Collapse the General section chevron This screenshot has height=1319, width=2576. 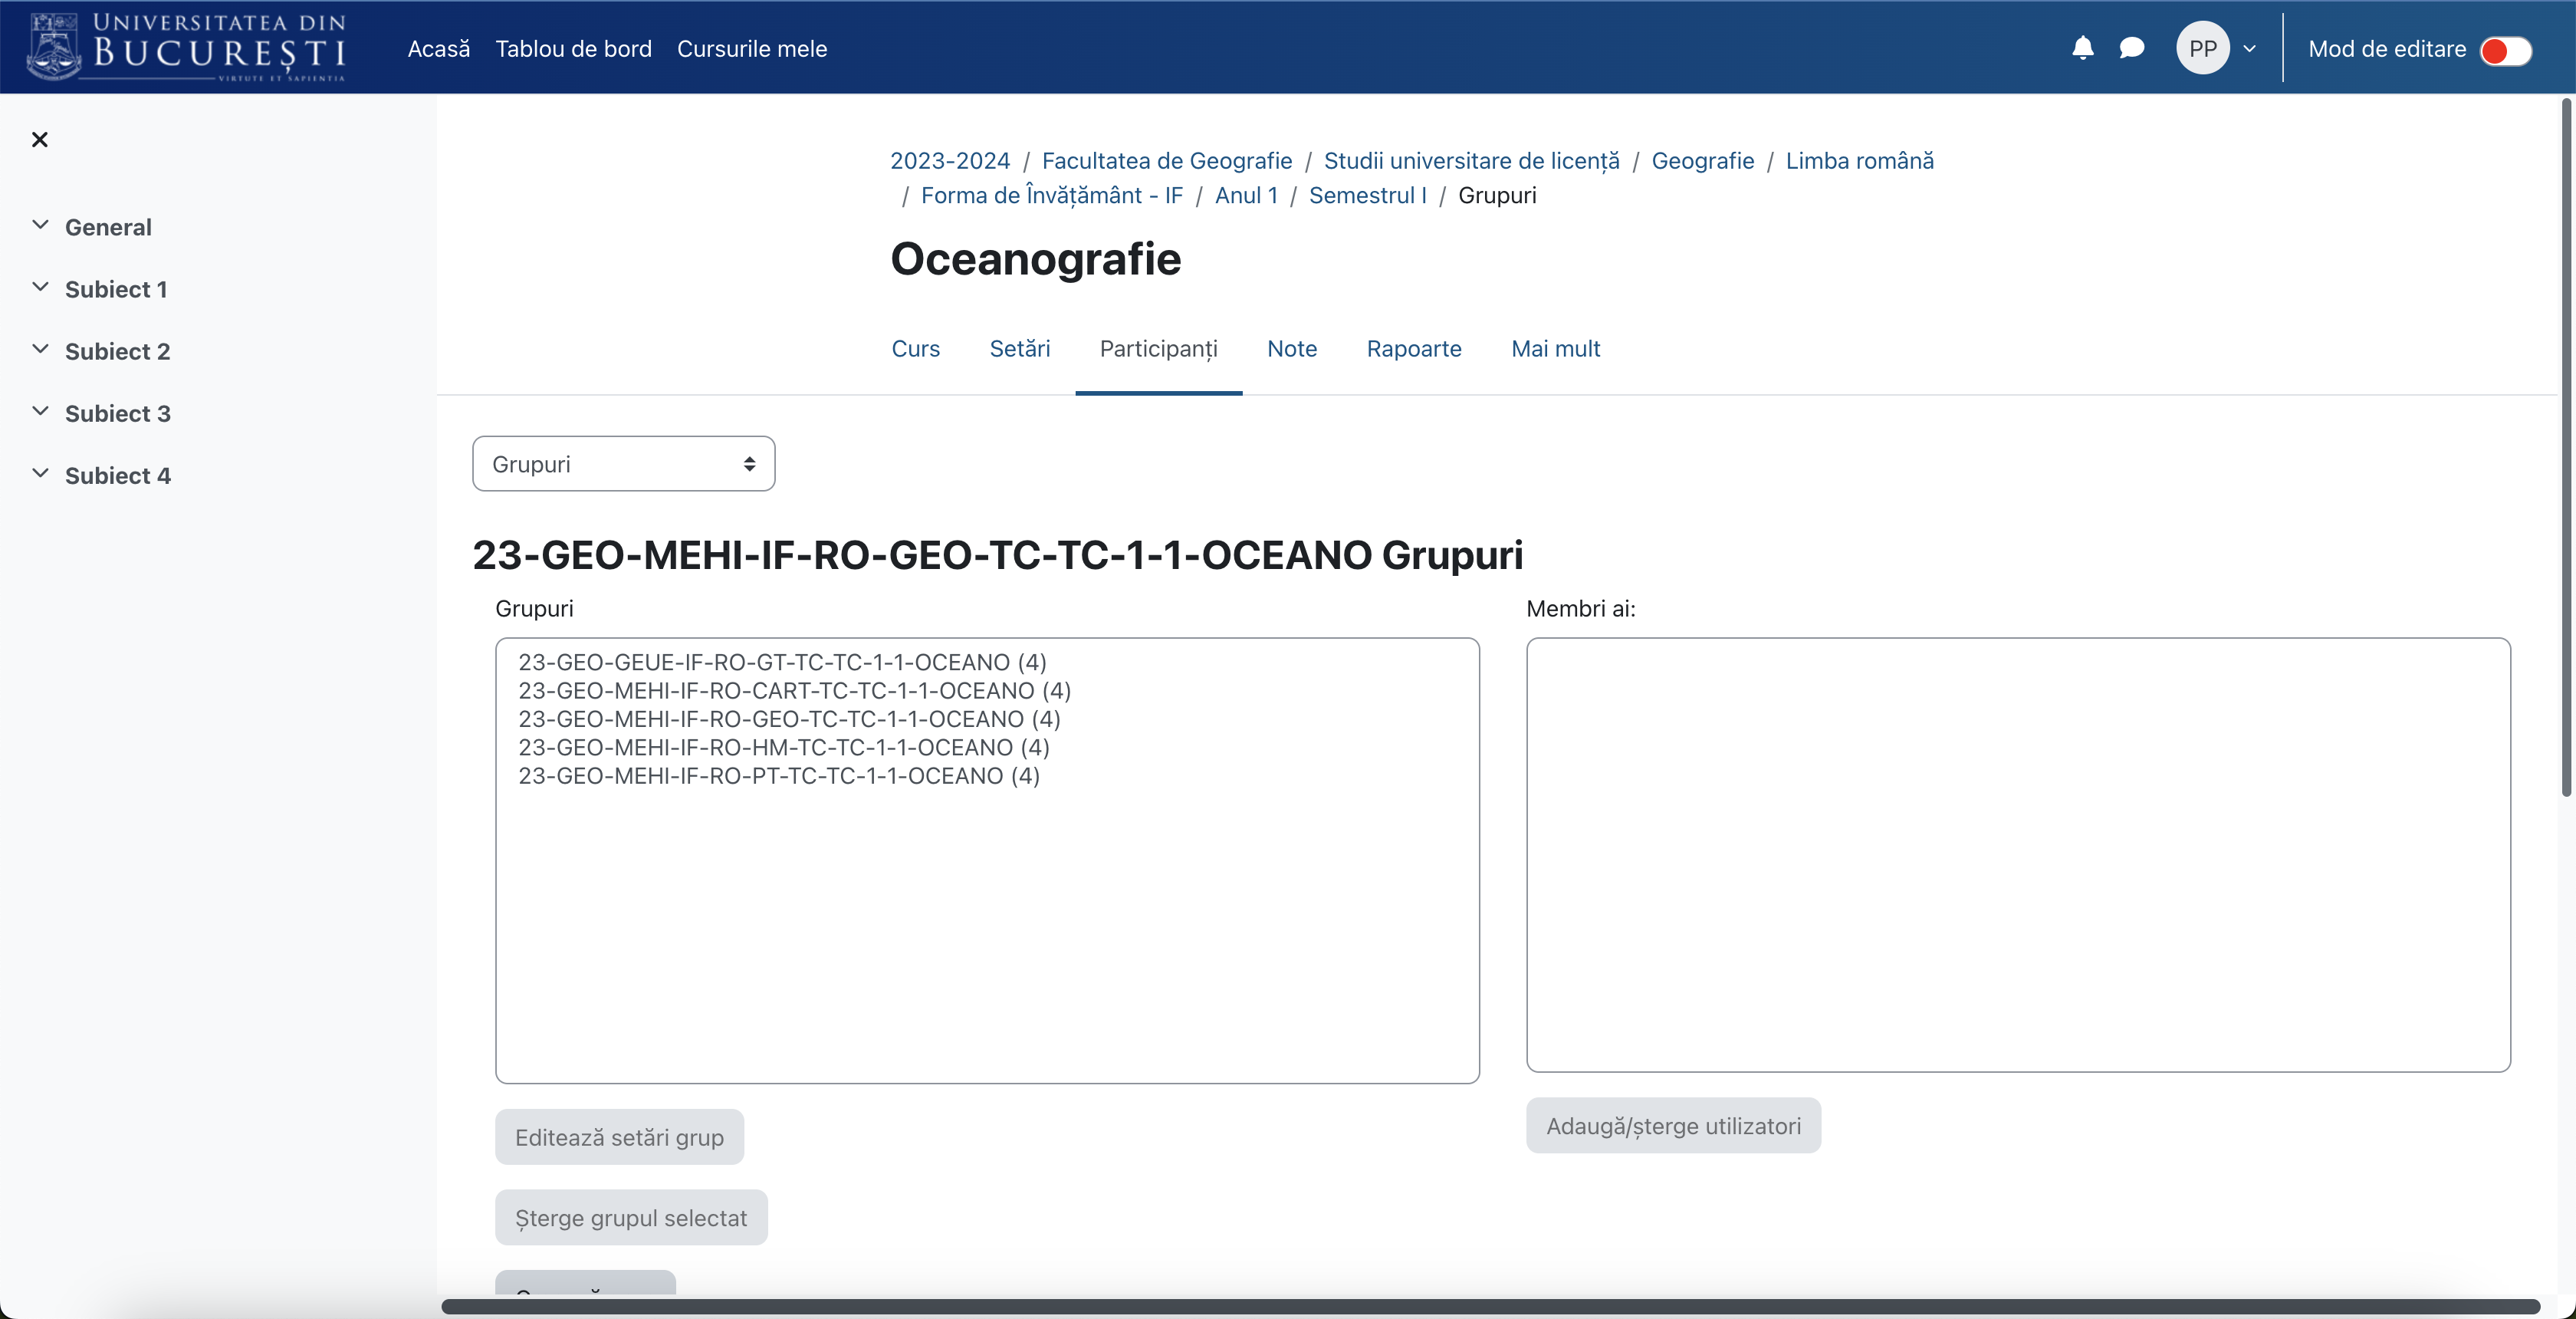(40, 225)
